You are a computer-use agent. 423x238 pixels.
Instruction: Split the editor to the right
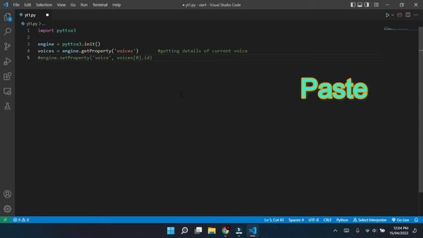pyautogui.click(x=408, y=15)
